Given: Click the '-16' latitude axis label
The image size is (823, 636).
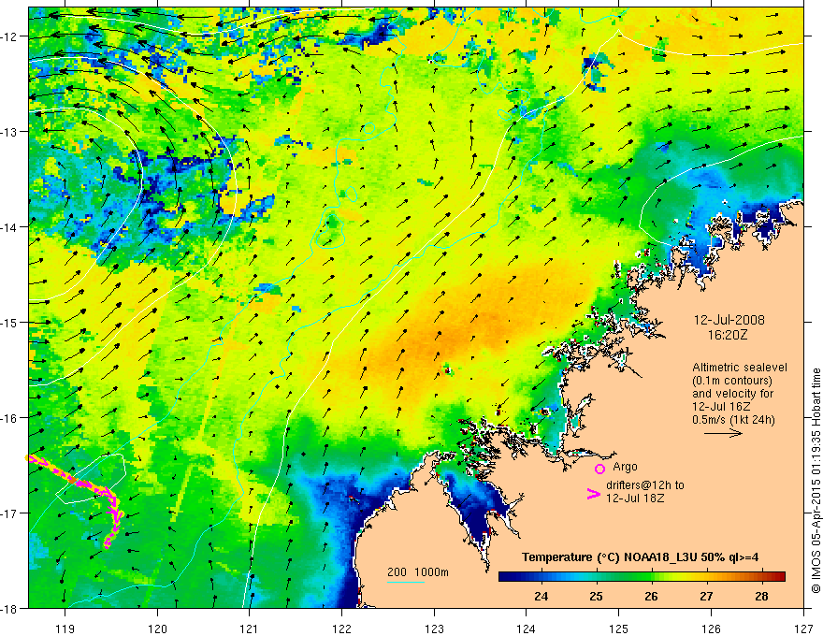Looking at the screenshot, I should (x=9, y=418).
